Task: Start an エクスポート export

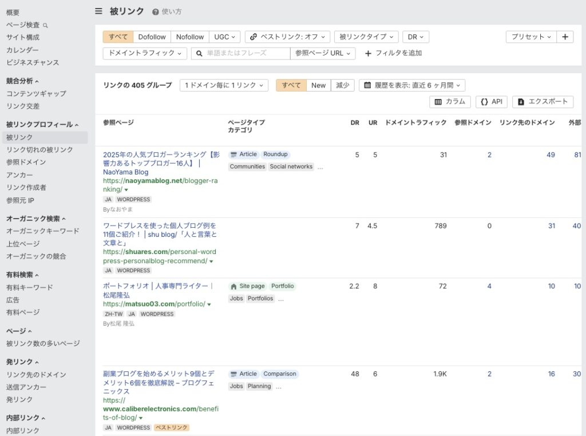Action: (x=542, y=102)
